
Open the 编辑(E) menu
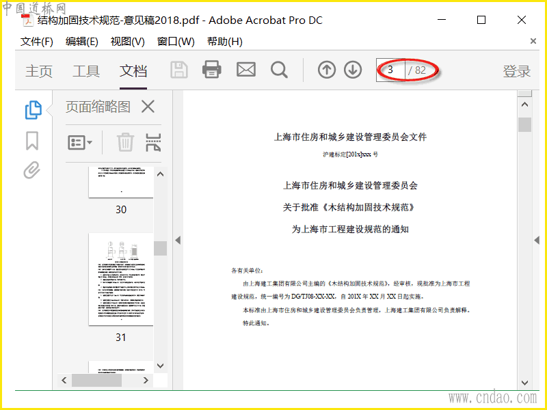click(x=81, y=42)
